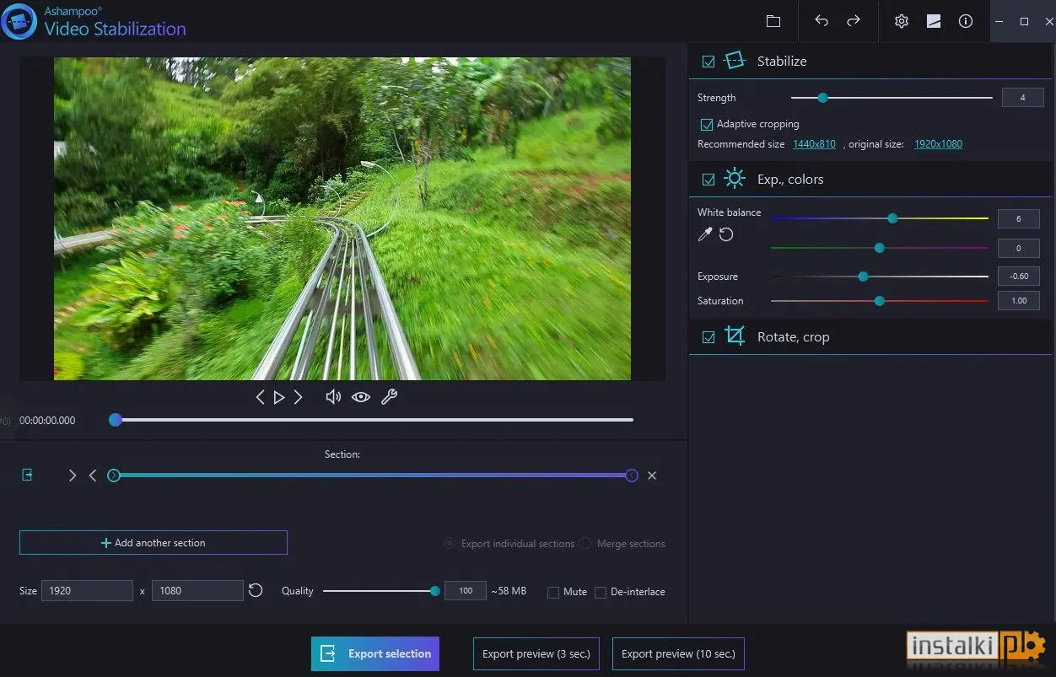Select the white balance eyedropper tool
The image size is (1056, 677).
coord(705,234)
